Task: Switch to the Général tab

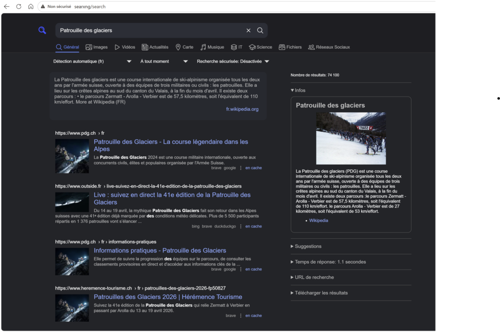Action: (67, 47)
